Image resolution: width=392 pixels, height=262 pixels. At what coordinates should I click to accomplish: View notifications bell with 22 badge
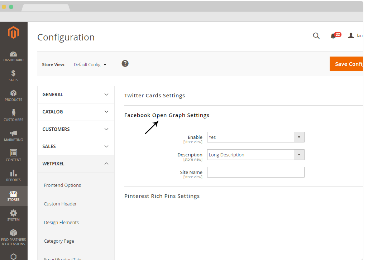[335, 35]
